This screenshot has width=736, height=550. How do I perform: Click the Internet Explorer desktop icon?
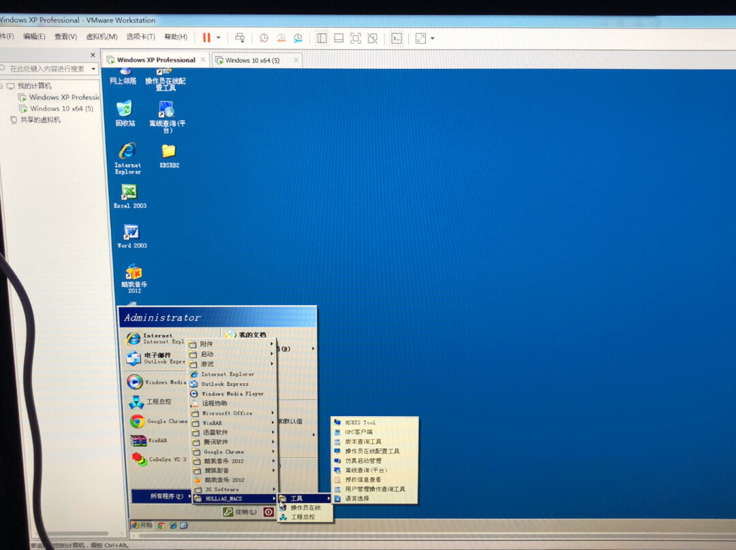[127, 158]
